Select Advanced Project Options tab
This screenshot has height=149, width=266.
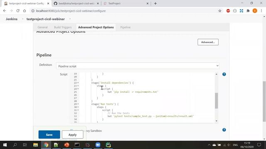click(x=96, y=27)
